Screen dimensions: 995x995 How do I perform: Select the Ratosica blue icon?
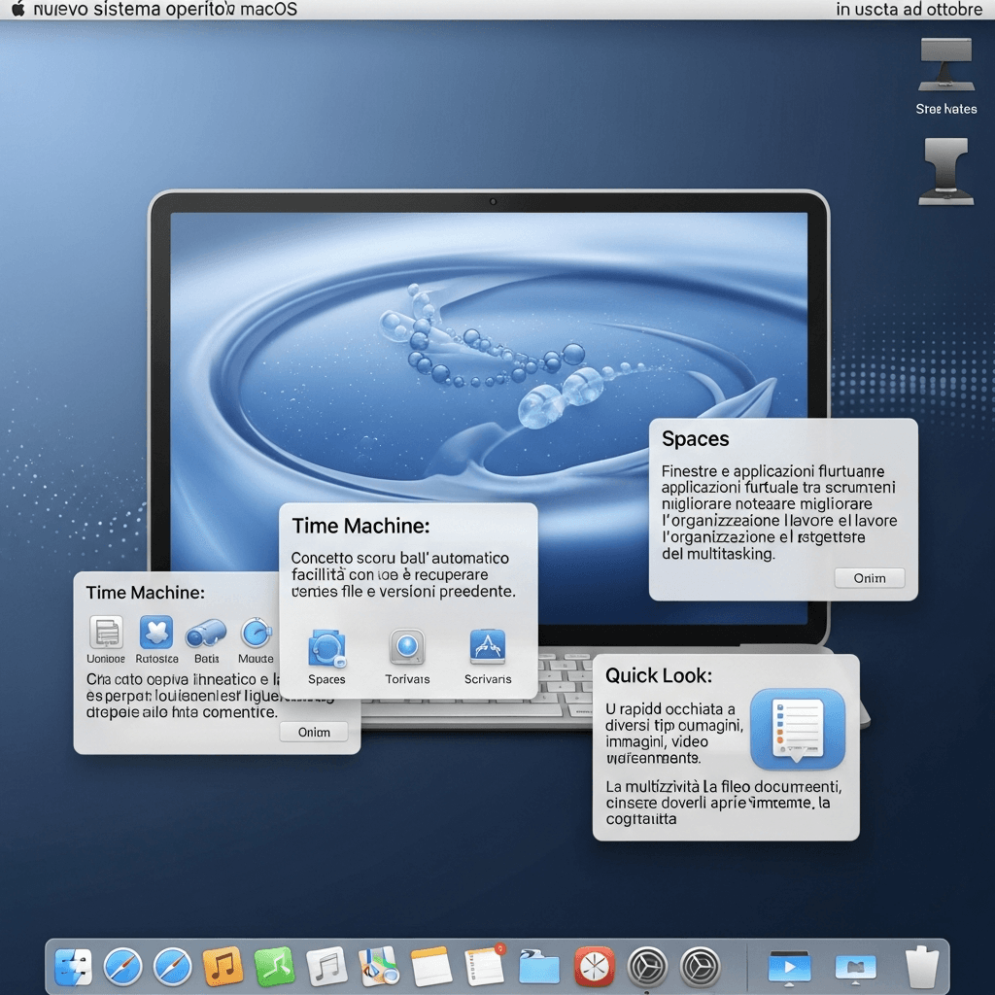click(x=156, y=633)
